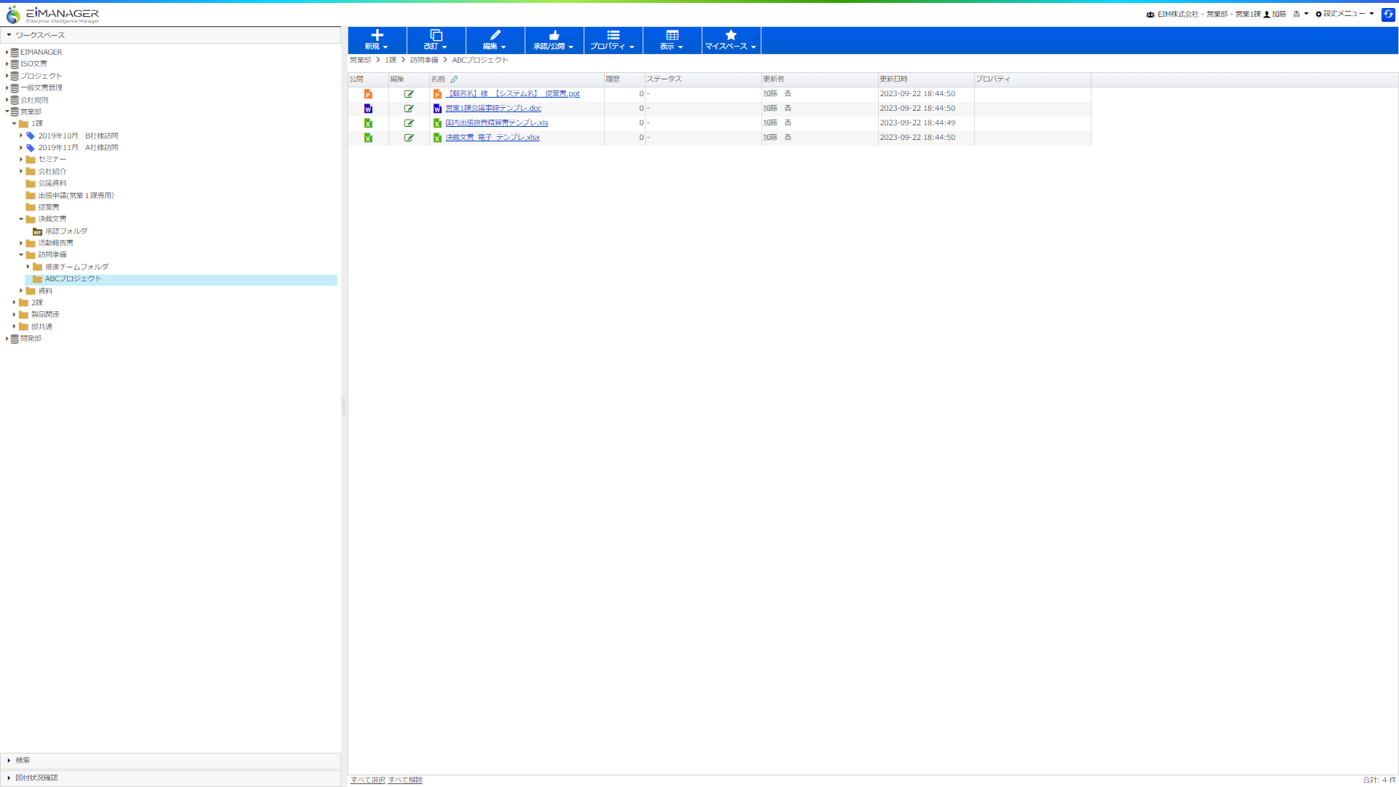
Task: Select the 承認フォルダ workflow folder
Action: tap(66, 231)
